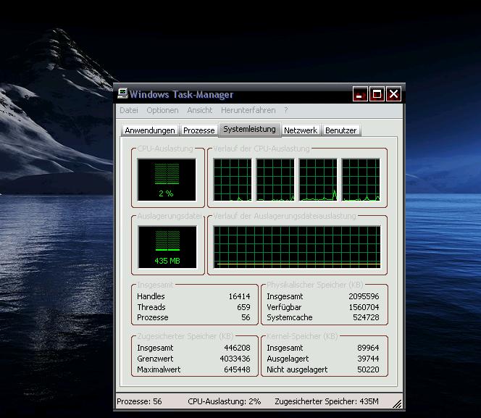Screen dimensions: 481x418
Task: Switch to the Anwendungen tab
Action: tap(150, 130)
